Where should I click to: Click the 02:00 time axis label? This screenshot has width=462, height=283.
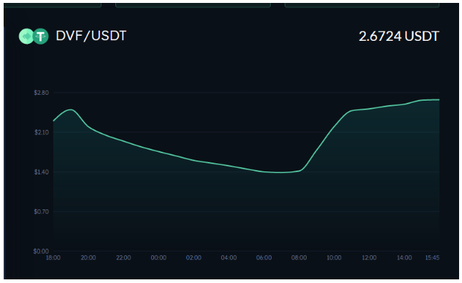coord(193,257)
